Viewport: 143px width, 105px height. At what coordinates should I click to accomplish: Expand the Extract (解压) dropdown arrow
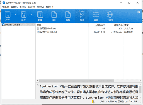pyautogui.click(x=31, y=14)
